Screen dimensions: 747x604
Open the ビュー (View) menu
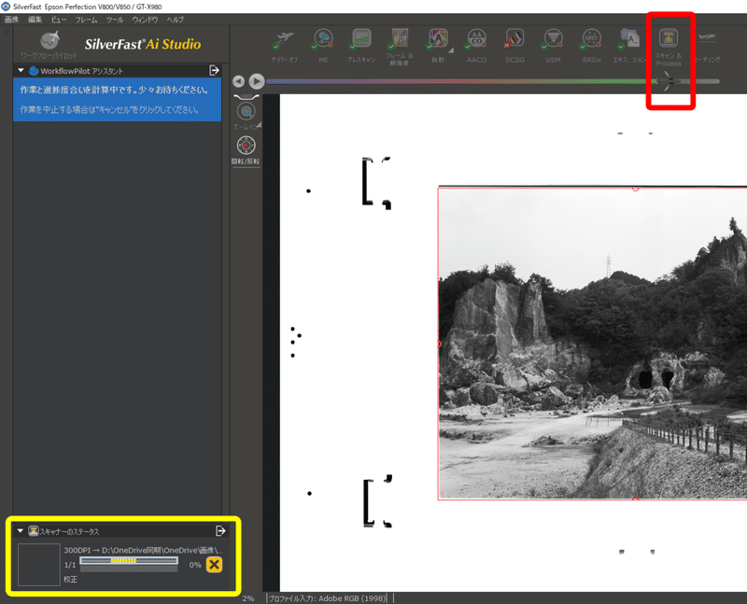coord(59,20)
